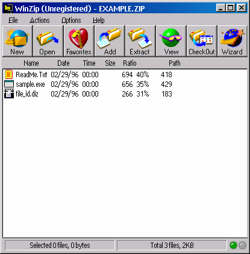
Task: Sort list by Date column header
Action: pyautogui.click(x=63, y=63)
